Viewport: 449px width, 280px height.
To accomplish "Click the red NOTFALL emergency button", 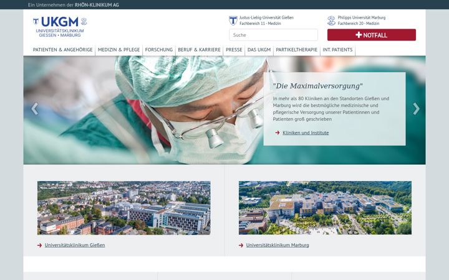I will [x=372, y=35].
